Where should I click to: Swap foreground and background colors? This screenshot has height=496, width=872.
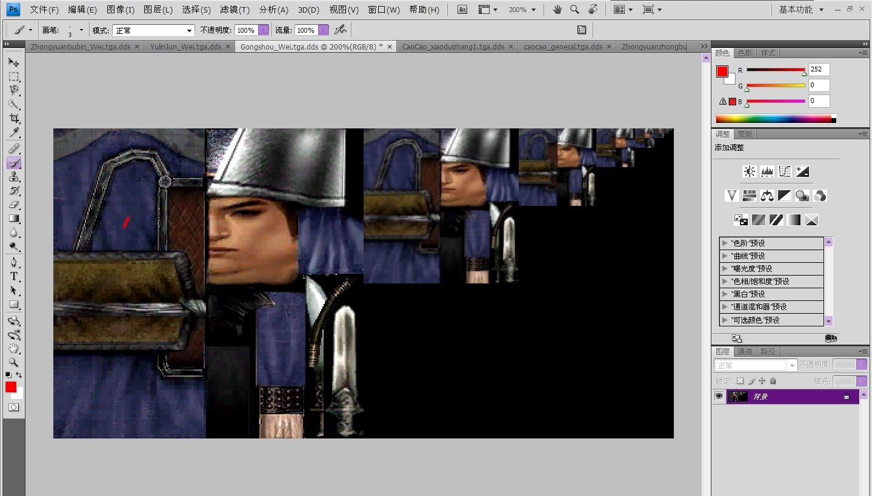19,375
